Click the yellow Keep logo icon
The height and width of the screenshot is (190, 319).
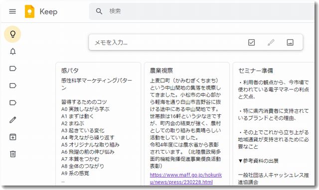coord(30,11)
